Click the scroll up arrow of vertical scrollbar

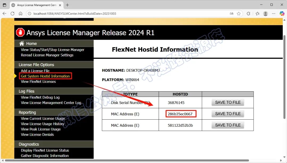(284, 20)
